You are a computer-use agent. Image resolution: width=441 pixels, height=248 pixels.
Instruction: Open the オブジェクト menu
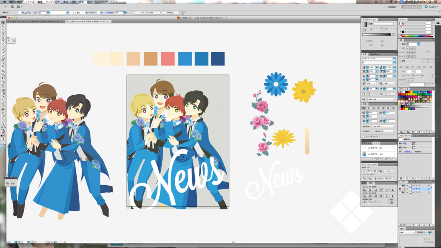tap(53, 2)
